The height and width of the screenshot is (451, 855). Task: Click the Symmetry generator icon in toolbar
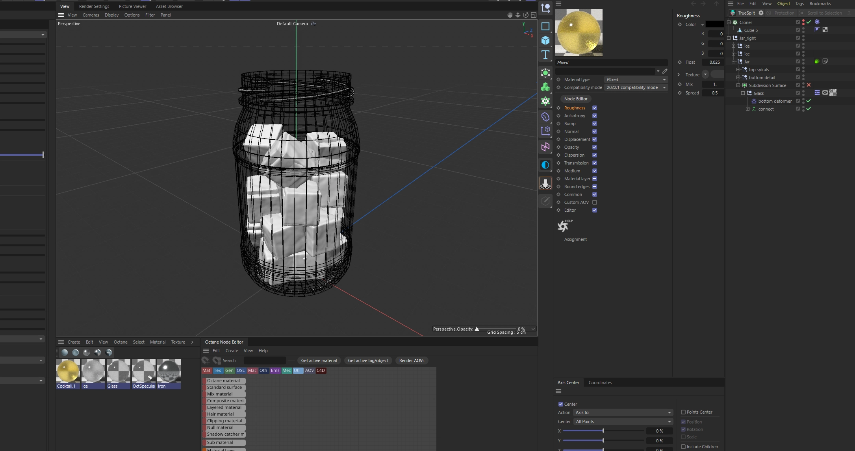coord(545,147)
